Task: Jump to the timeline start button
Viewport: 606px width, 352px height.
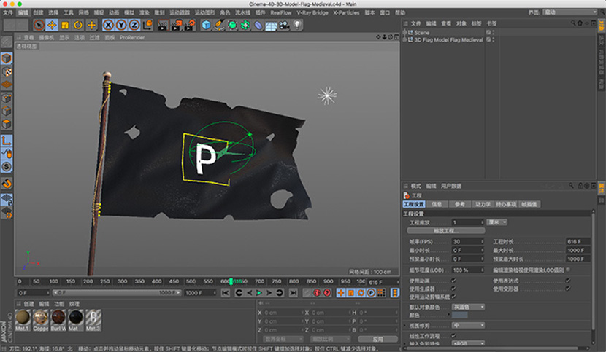Action: click(x=226, y=293)
